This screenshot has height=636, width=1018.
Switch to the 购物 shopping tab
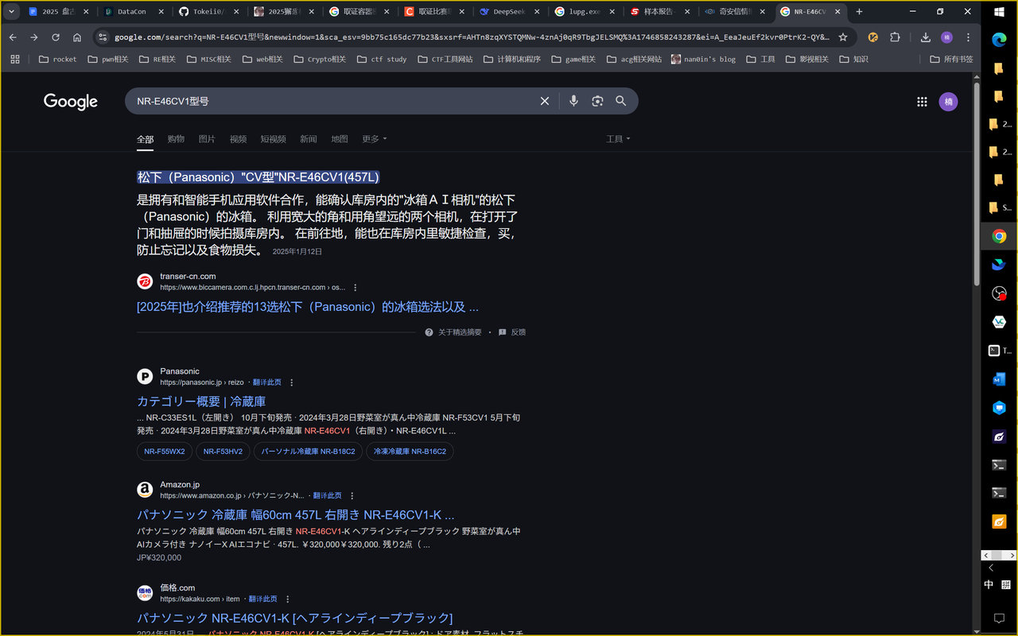click(176, 139)
